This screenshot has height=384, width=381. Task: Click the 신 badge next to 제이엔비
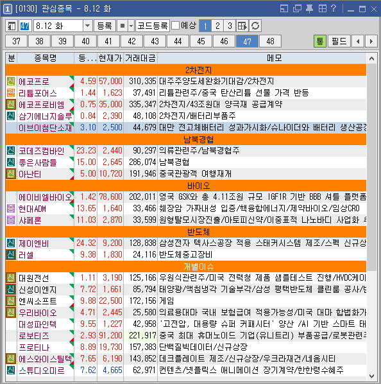click(11, 243)
